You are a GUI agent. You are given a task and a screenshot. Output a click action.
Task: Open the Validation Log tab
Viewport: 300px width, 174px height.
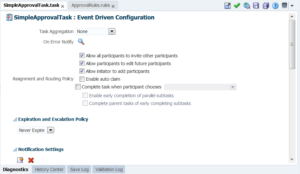click(109, 169)
